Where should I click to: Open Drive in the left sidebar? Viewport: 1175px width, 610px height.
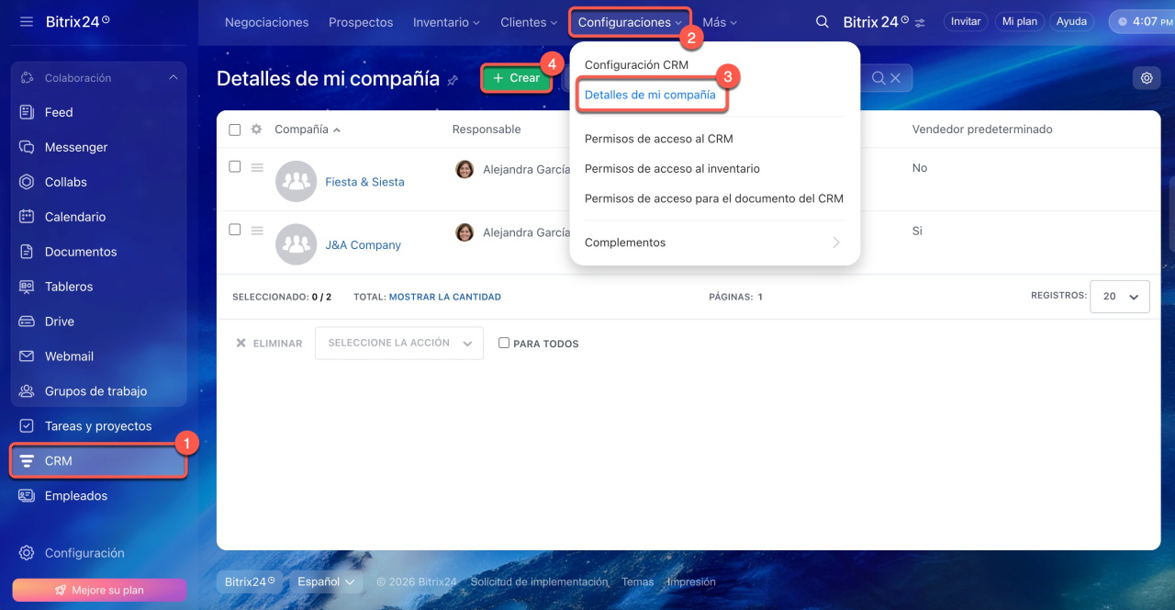point(59,322)
